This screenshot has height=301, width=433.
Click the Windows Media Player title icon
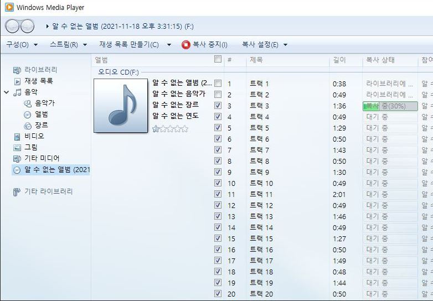click(9, 7)
